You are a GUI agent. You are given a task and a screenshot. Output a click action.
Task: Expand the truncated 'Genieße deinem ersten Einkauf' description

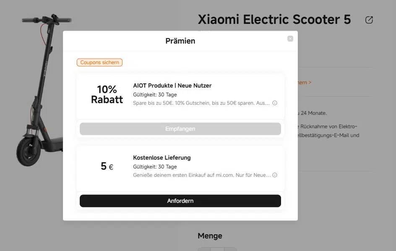202,175
